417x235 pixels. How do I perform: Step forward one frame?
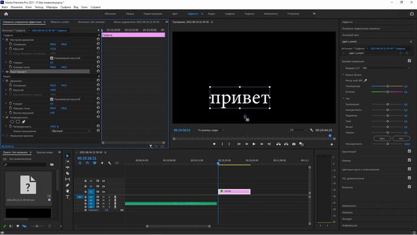pos(262,144)
